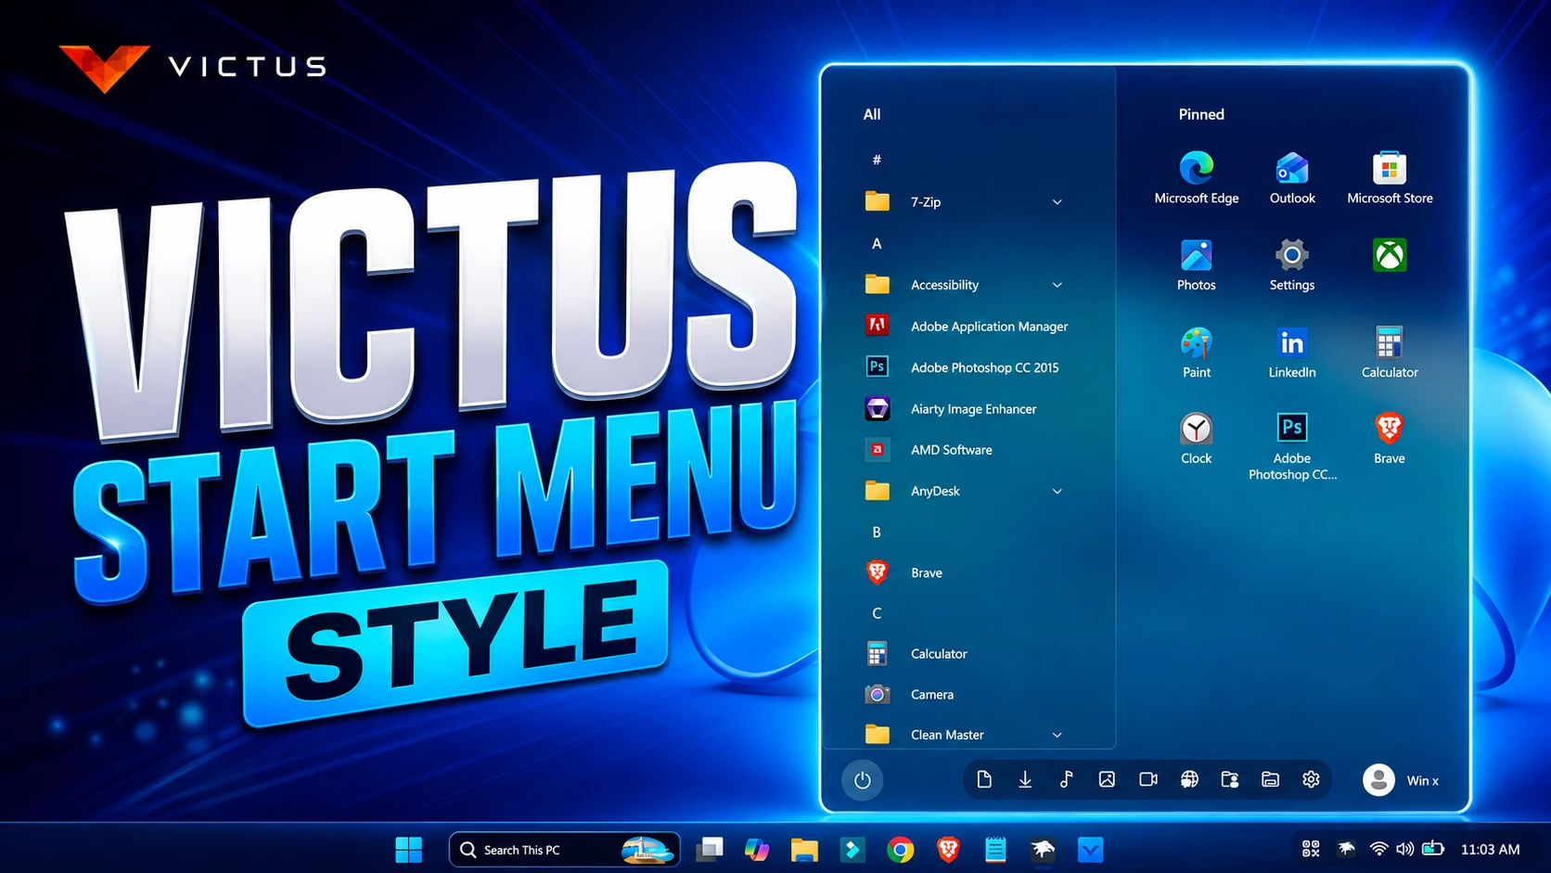Launch Outlook from the pinned section
Image resolution: width=1551 pixels, height=873 pixels.
1291,177
